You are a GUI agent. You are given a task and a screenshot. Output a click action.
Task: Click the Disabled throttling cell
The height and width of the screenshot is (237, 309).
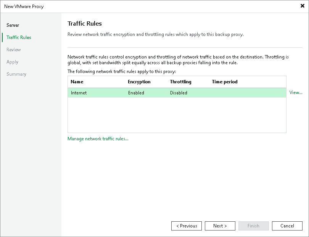coord(179,93)
